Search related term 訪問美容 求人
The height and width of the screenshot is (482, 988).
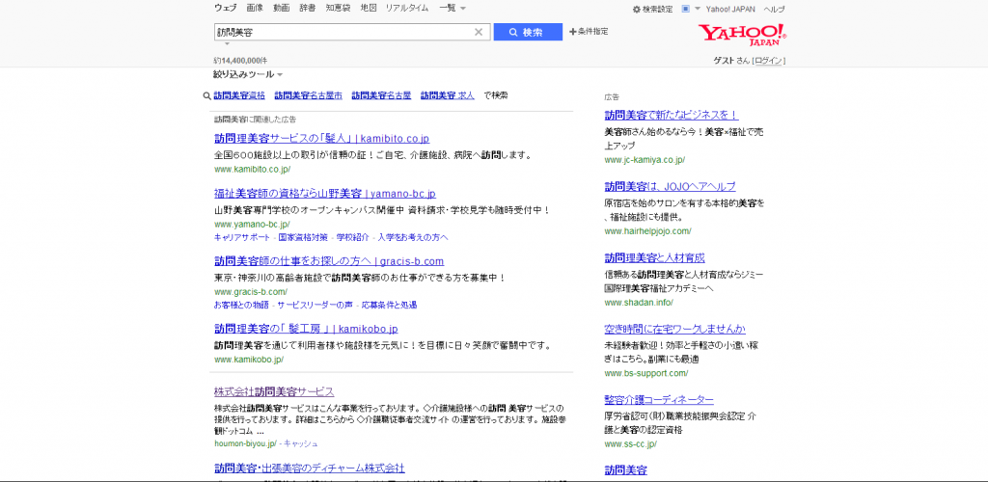pos(448,95)
